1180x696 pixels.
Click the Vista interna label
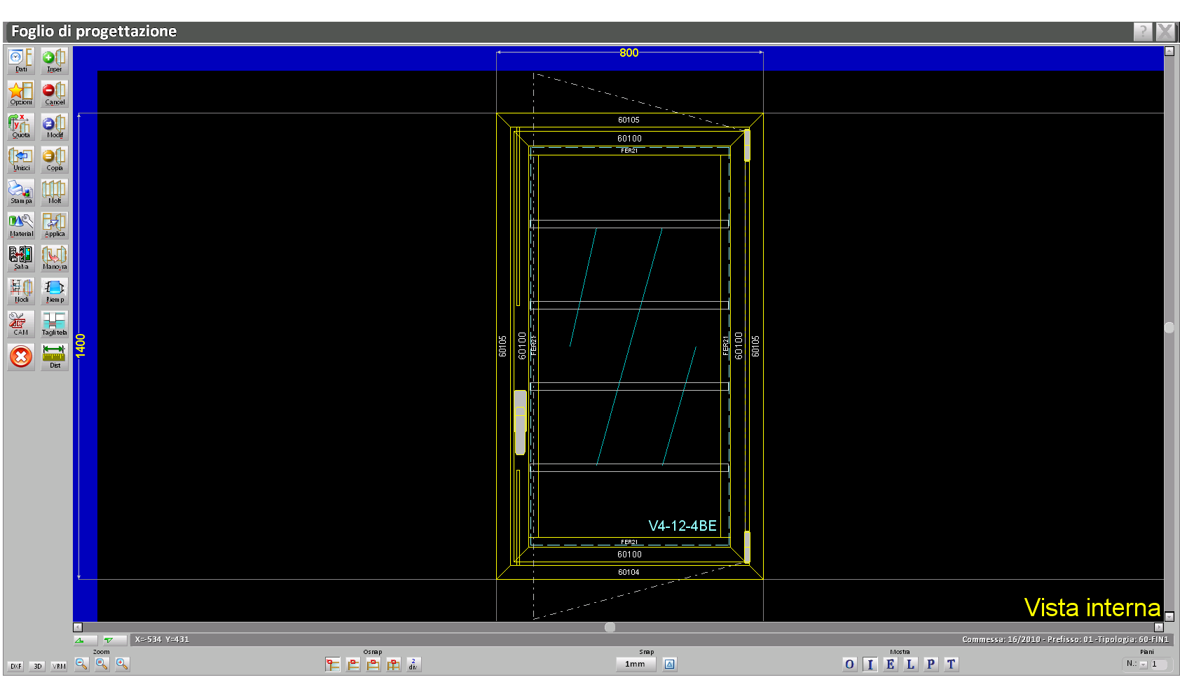pos(1092,608)
